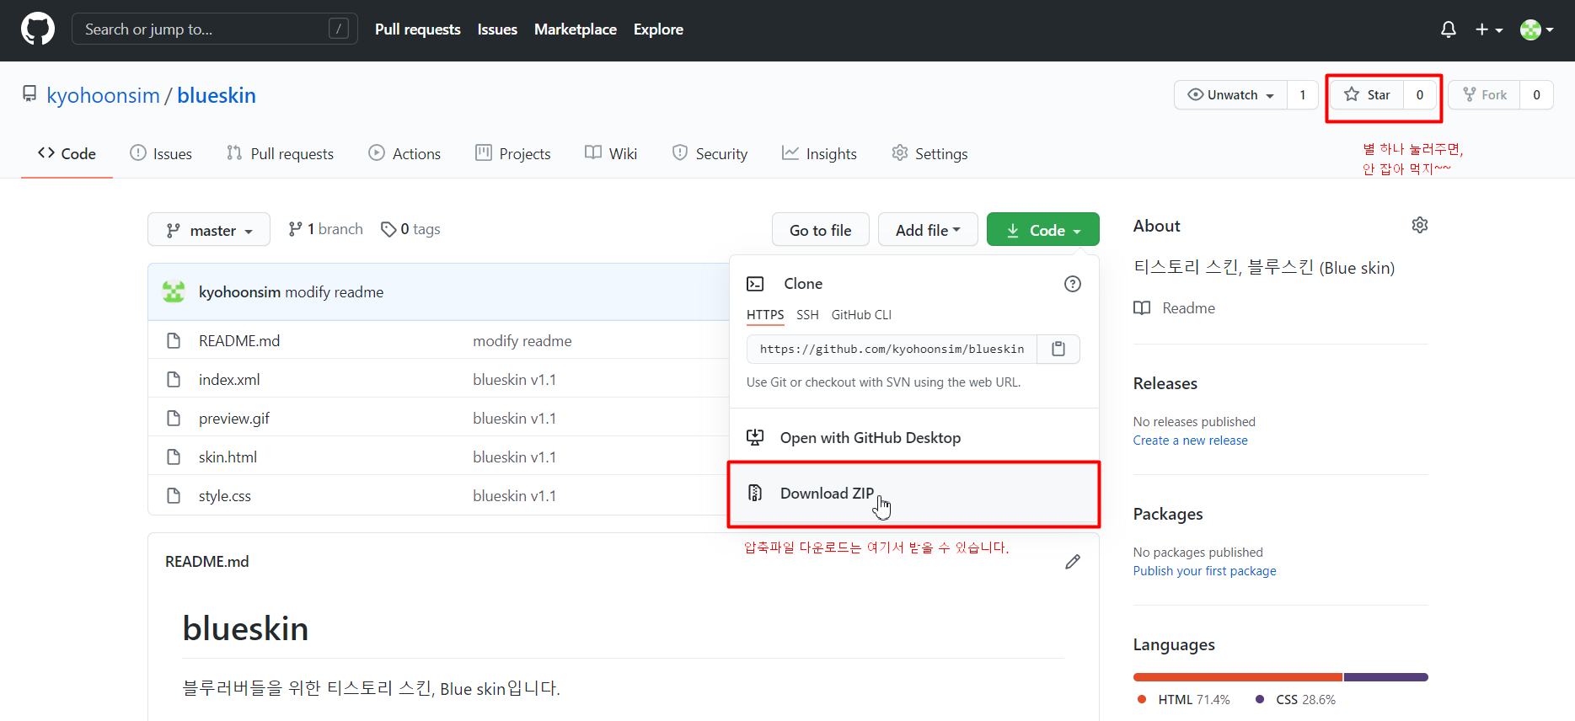Click the terminal icon beside Clone
Image resolution: width=1575 pixels, height=721 pixels.
(x=755, y=284)
